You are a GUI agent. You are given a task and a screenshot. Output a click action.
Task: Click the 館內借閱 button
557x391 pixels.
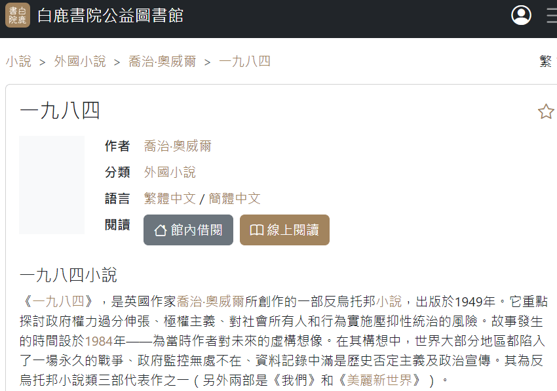tap(188, 230)
